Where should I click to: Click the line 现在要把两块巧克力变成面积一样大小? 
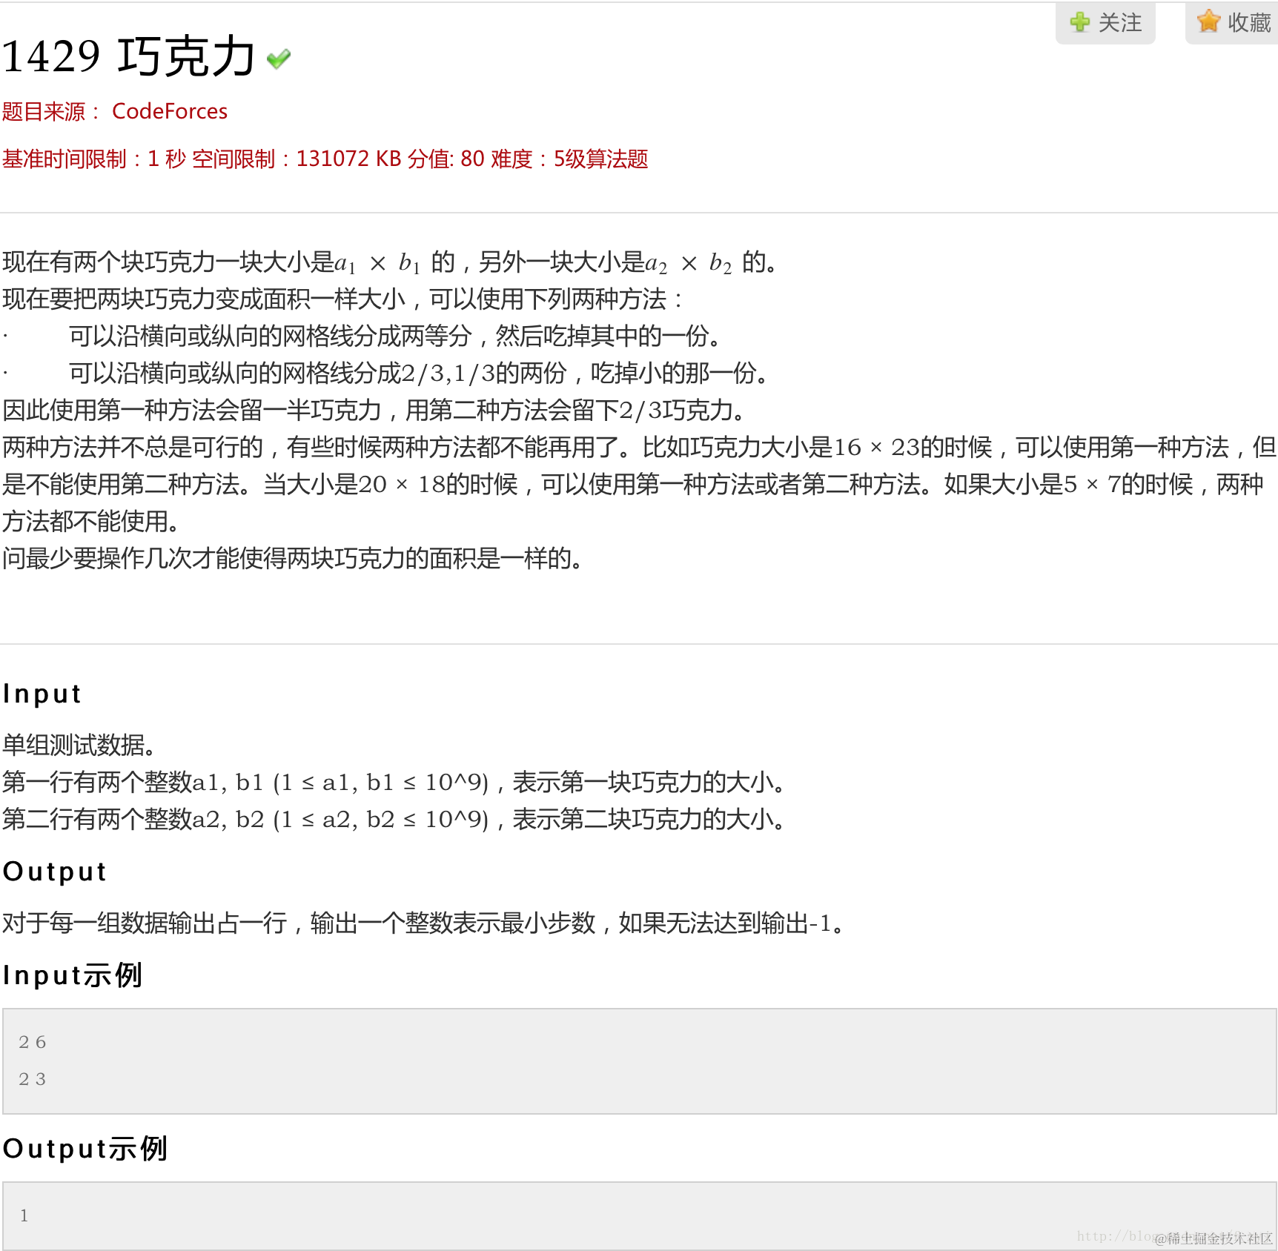(x=342, y=299)
